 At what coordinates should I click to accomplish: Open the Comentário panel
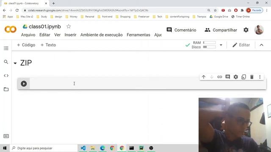(x=181, y=30)
